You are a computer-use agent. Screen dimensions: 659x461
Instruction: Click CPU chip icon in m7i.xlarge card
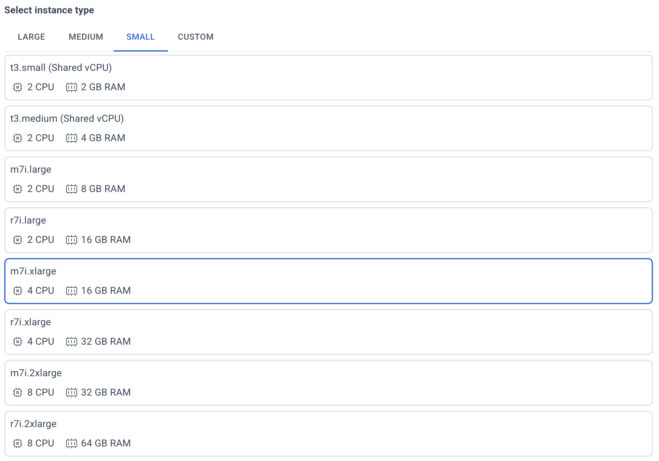tap(18, 291)
